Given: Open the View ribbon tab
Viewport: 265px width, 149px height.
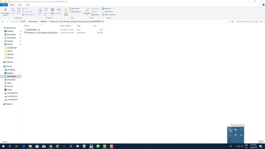Looking at the screenshot, I should click(x=27, y=5).
